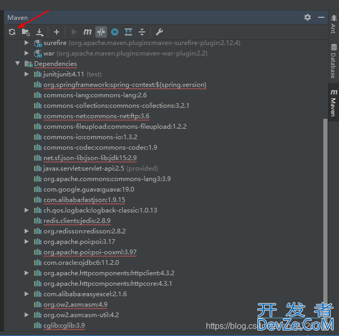339x336 pixels.
Task: Open Maven Settings wrench icon
Action: pos(159,32)
